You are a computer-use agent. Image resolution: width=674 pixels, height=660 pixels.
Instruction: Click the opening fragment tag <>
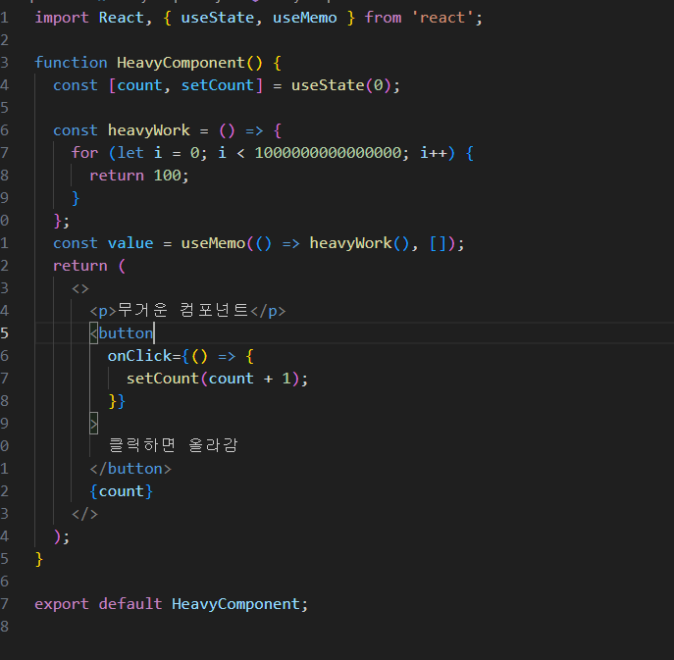click(x=80, y=288)
